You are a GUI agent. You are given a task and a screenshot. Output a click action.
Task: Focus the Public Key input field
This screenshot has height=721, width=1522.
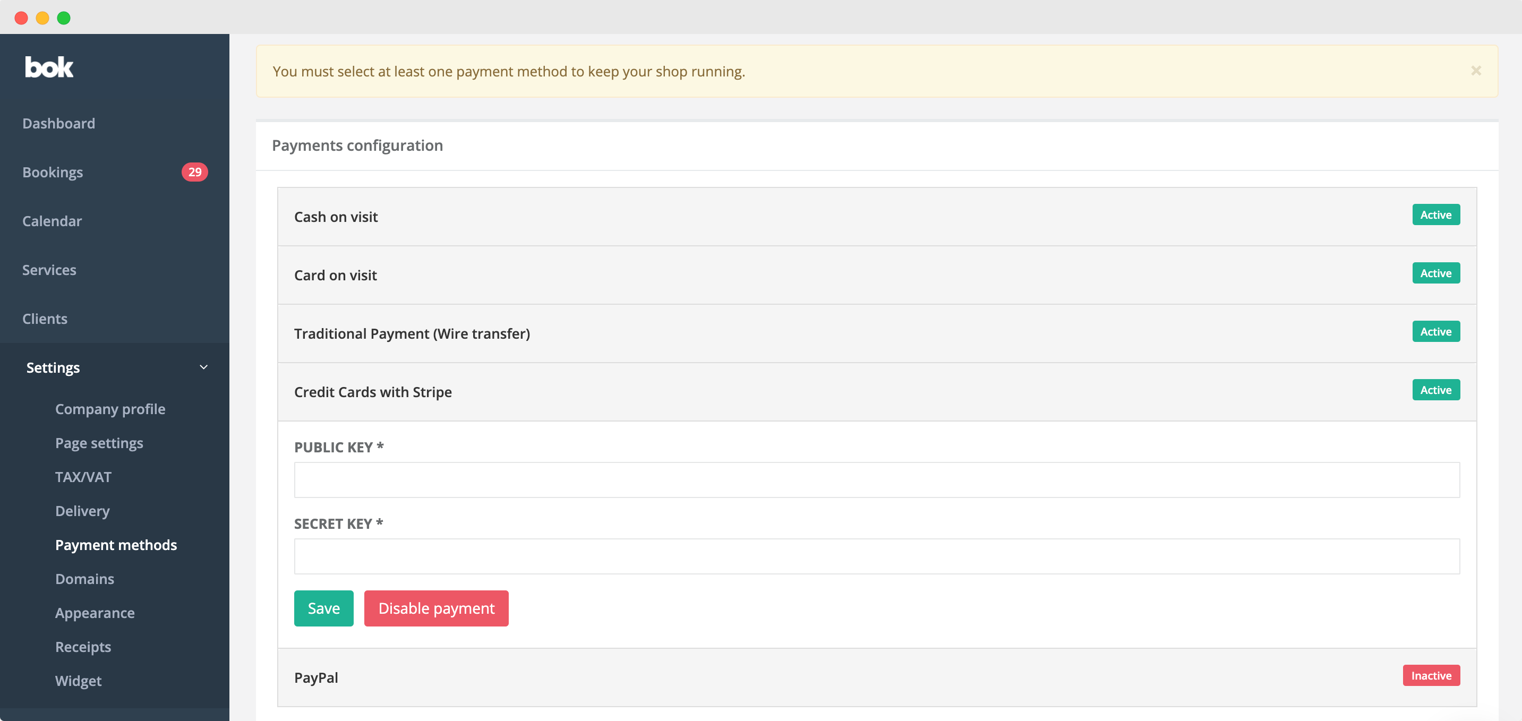click(877, 480)
